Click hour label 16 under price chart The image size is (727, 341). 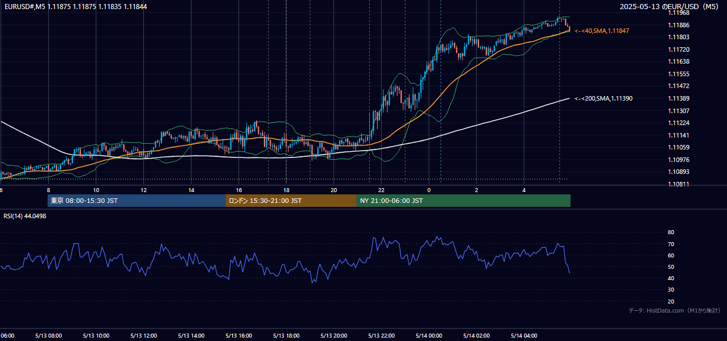pos(239,190)
